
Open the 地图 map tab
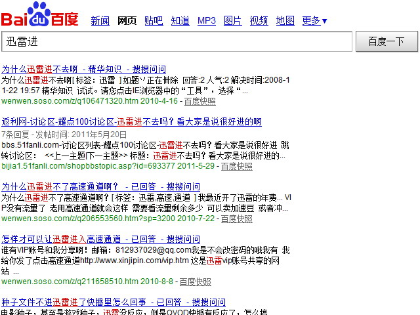(285, 20)
